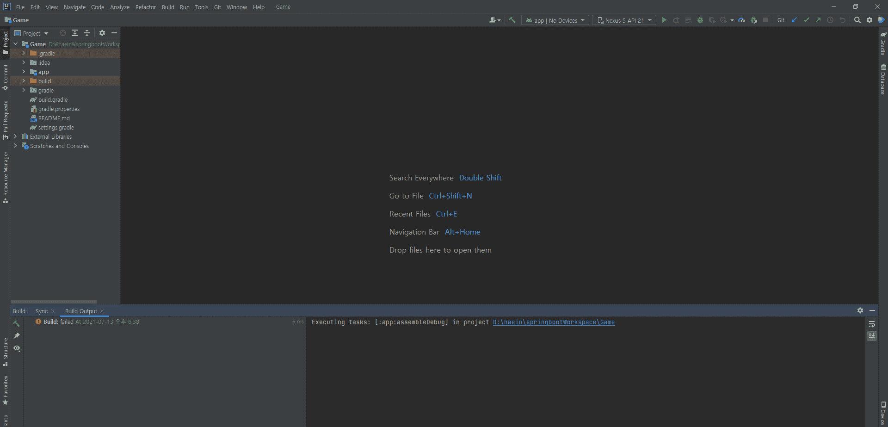Switch to the Sync tab in Build panel
Image resolution: width=888 pixels, height=427 pixels.
tap(42, 311)
